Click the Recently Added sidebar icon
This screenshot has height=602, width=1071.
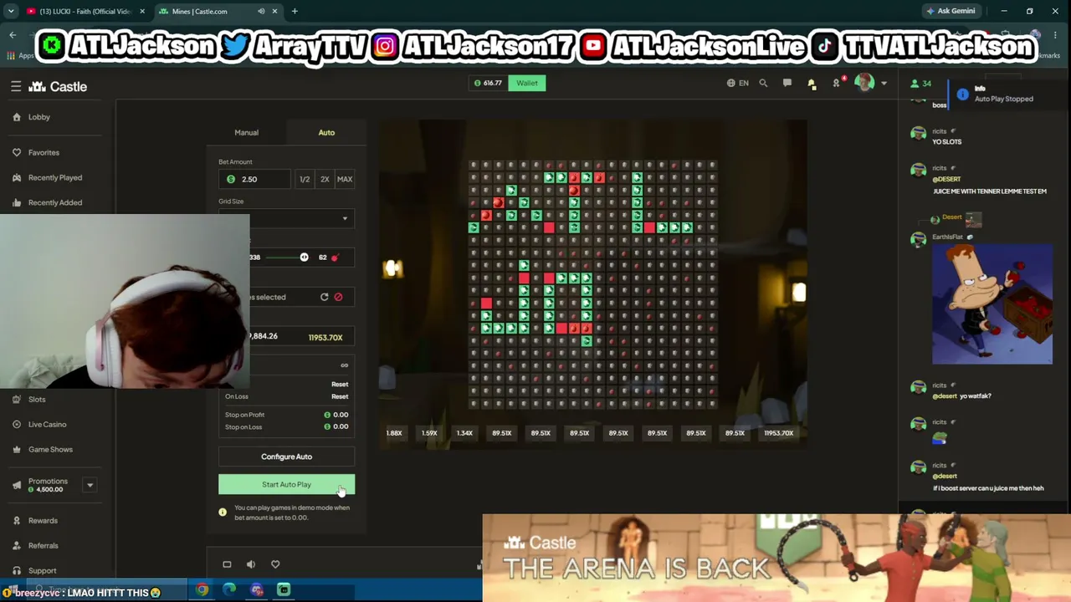tap(17, 202)
